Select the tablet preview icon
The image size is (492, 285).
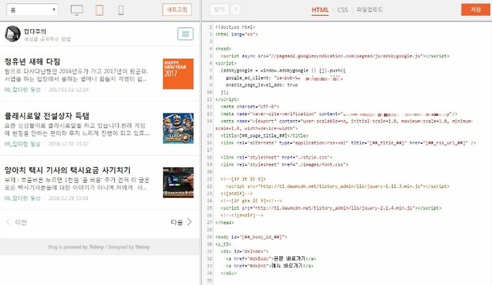[x=100, y=10]
